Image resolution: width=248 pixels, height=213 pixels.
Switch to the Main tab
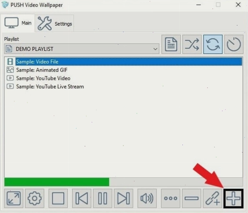click(18, 23)
